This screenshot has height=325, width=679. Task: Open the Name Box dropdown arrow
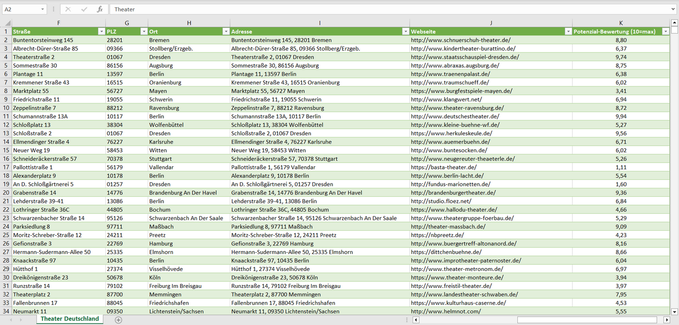click(x=43, y=9)
